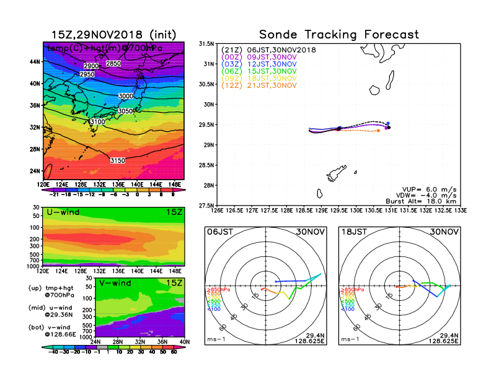
Task: Select legend entry "(21Z) 06JST,30NOV2018"
Action: coord(268,50)
